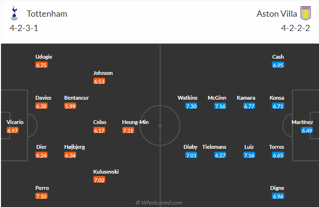Click Bentancur's 5.99 rating
This screenshot has width=319, height=207.
(x=70, y=106)
